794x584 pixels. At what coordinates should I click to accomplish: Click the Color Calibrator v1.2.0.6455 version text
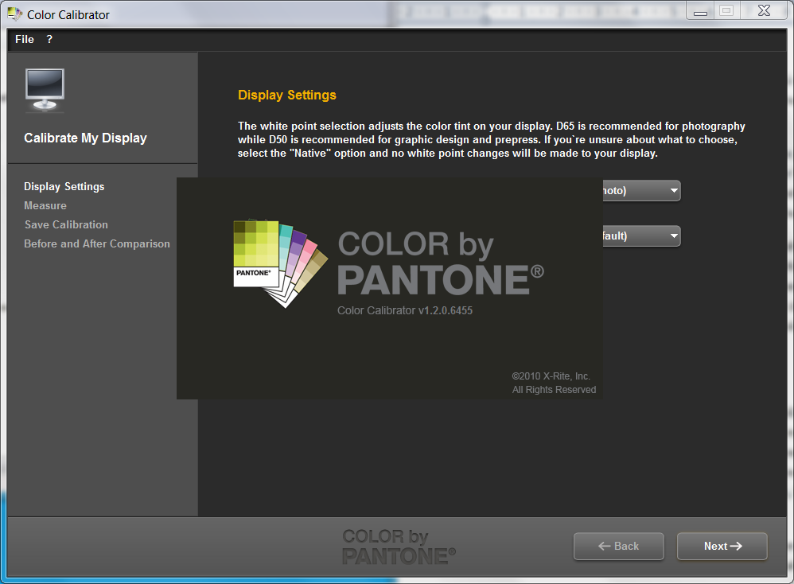(405, 310)
